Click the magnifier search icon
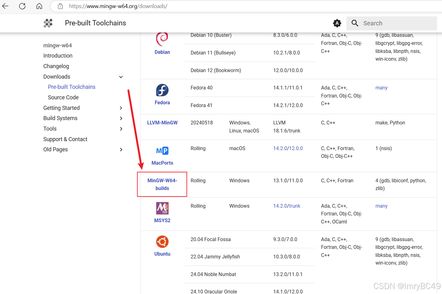Screen dimensions: 442x294 pos(355,23)
